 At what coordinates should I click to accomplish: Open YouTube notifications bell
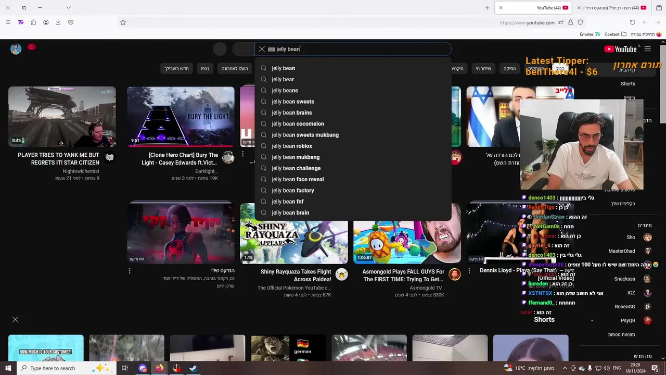pos(32,47)
